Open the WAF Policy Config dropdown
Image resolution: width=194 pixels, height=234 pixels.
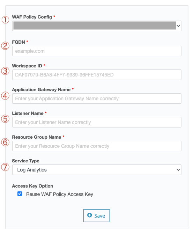click(x=97, y=26)
